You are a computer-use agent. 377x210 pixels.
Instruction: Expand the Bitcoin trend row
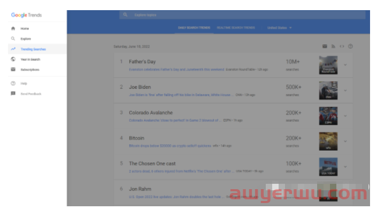(x=345, y=141)
